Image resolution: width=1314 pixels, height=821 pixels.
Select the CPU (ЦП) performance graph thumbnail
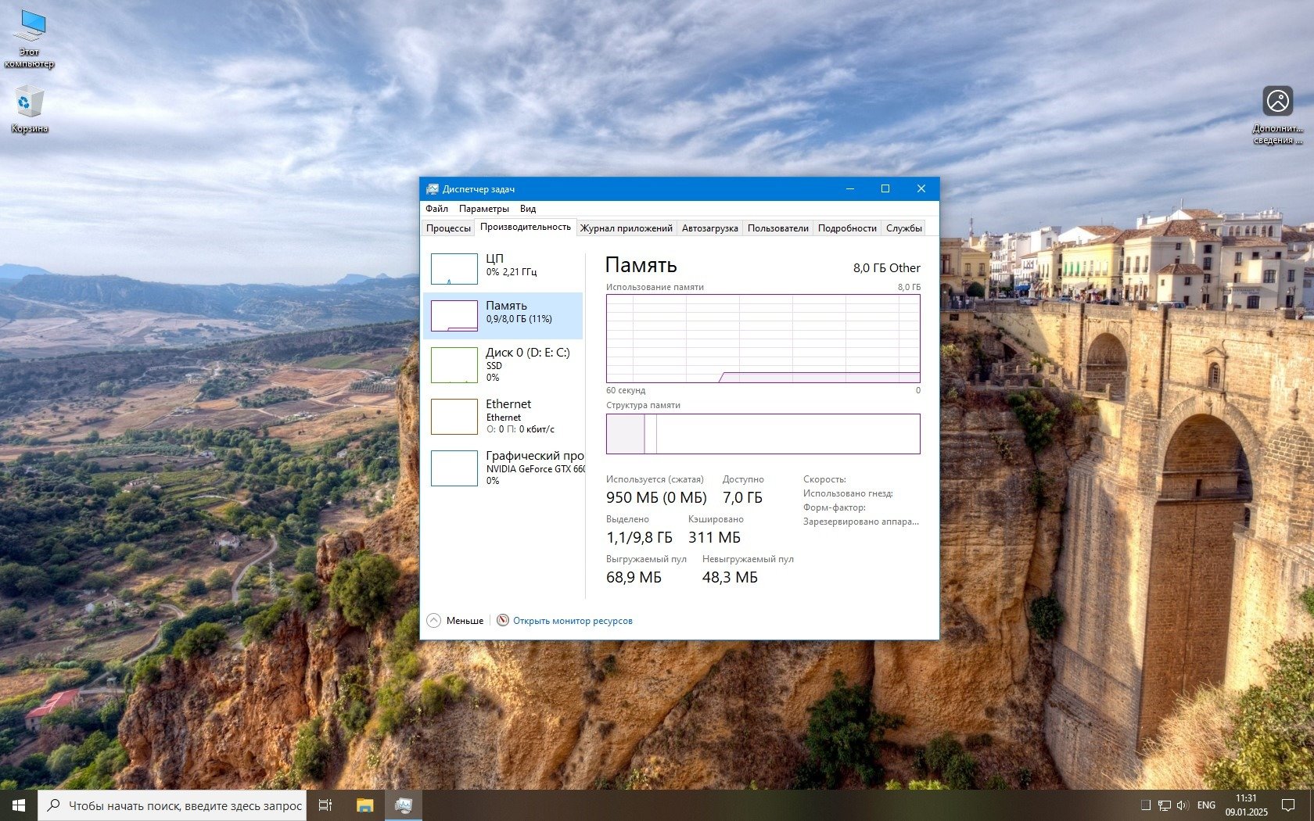[x=454, y=269]
